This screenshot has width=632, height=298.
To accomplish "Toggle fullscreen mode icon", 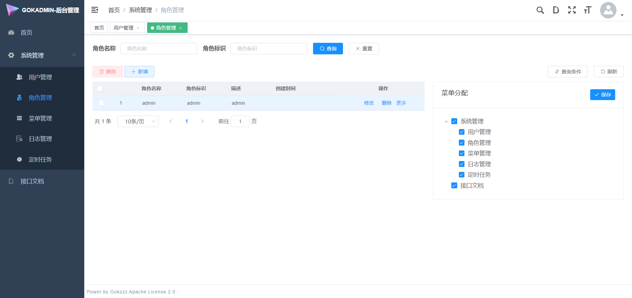I will (x=572, y=10).
